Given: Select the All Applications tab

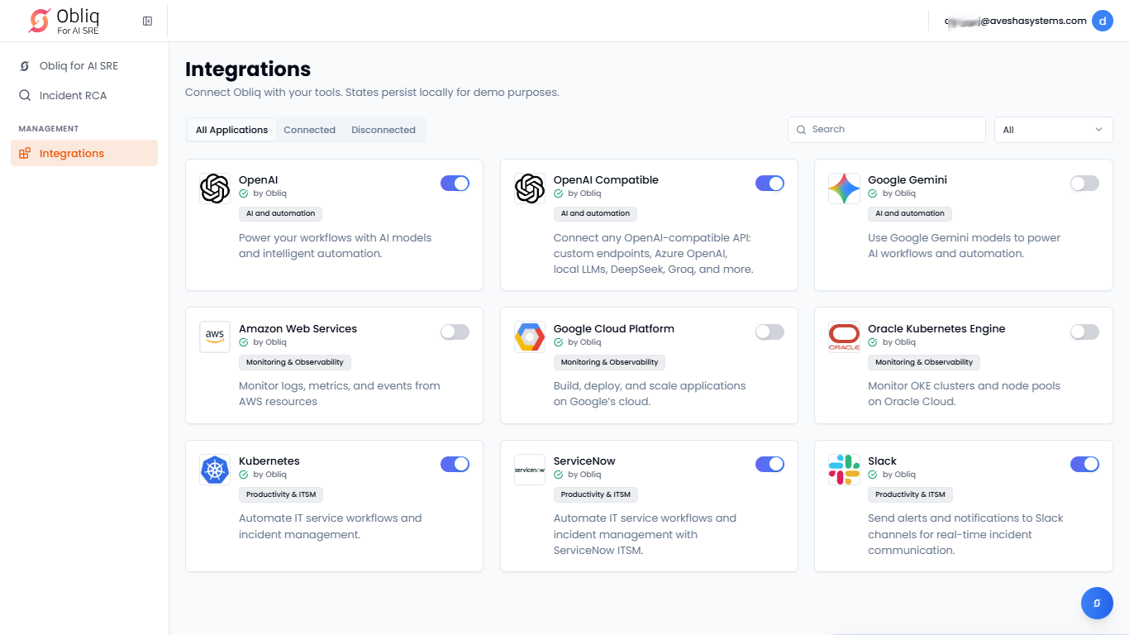Looking at the screenshot, I should (231, 130).
